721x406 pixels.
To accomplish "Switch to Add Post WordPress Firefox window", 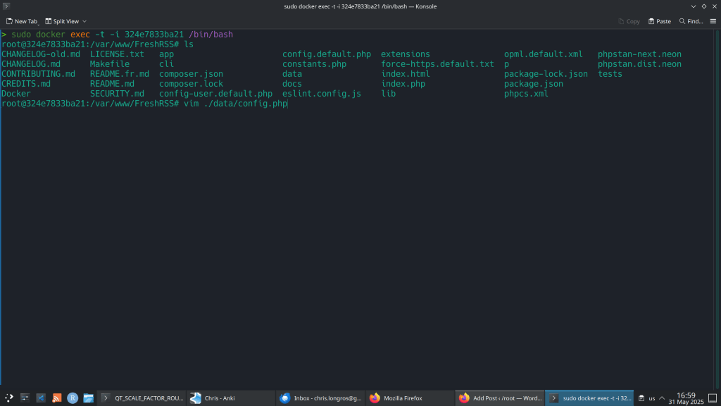I will tap(499, 398).
